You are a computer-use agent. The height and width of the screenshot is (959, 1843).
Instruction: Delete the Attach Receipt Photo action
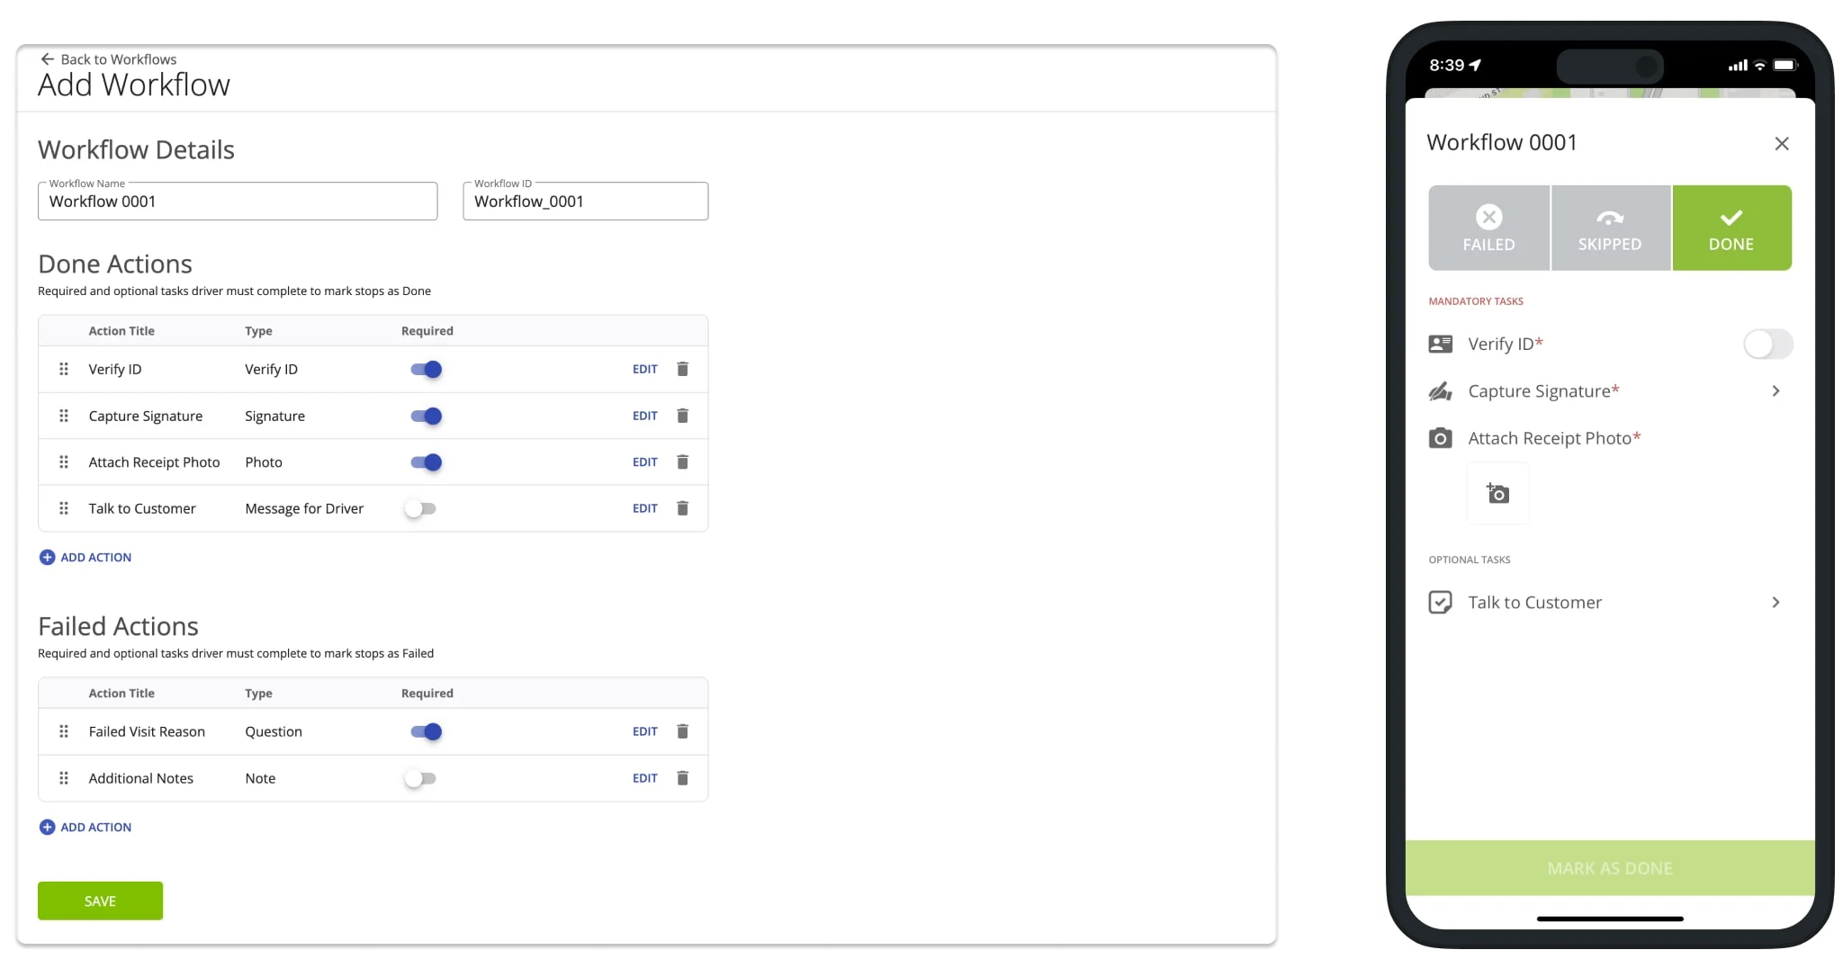[x=682, y=462]
